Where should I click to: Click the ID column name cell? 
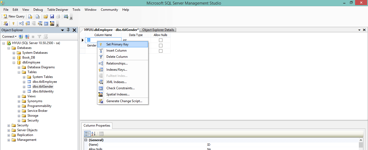pyautogui.click(x=103, y=40)
